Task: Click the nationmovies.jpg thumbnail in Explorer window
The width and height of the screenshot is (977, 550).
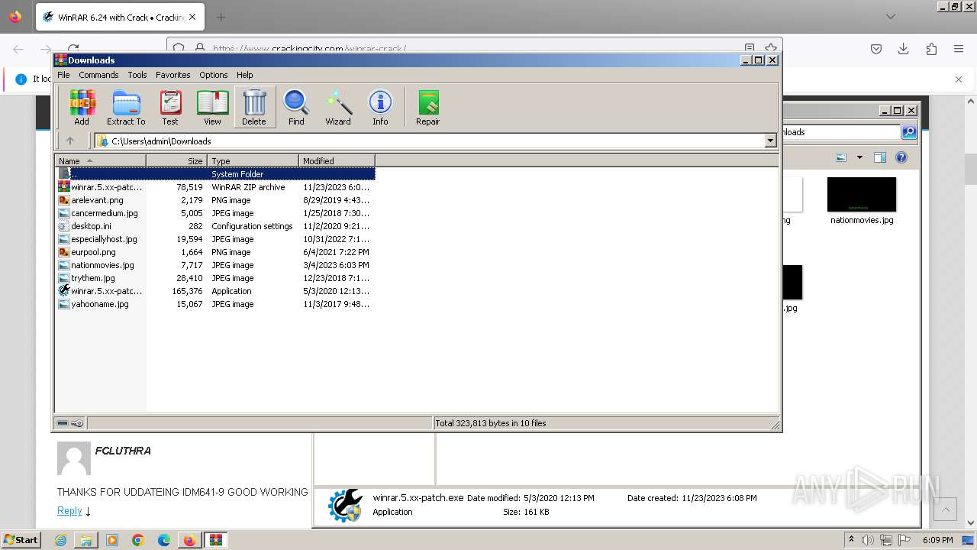Action: coord(862,195)
